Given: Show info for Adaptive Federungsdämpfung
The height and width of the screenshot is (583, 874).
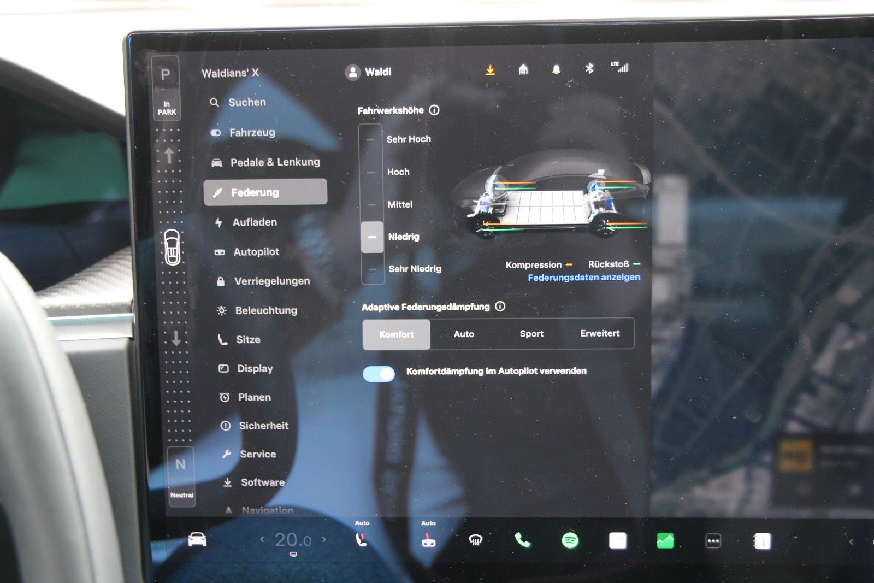Looking at the screenshot, I should pyautogui.click(x=500, y=307).
